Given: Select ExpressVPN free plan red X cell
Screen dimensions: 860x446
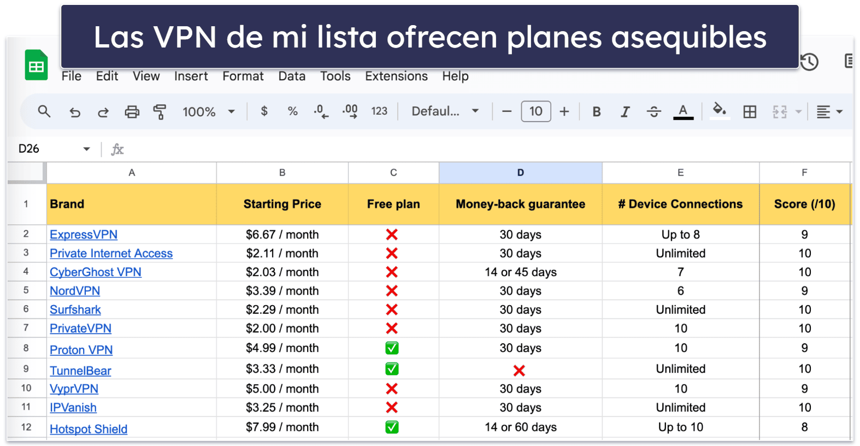Looking at the screenshot, I should (393, 234).
